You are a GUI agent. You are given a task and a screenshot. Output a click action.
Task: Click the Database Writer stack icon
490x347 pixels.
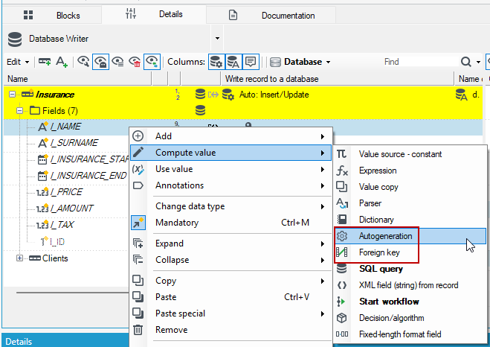(15, 39)
